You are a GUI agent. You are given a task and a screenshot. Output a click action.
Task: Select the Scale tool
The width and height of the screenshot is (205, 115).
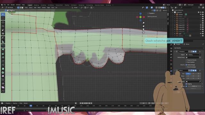coord(3,30)
